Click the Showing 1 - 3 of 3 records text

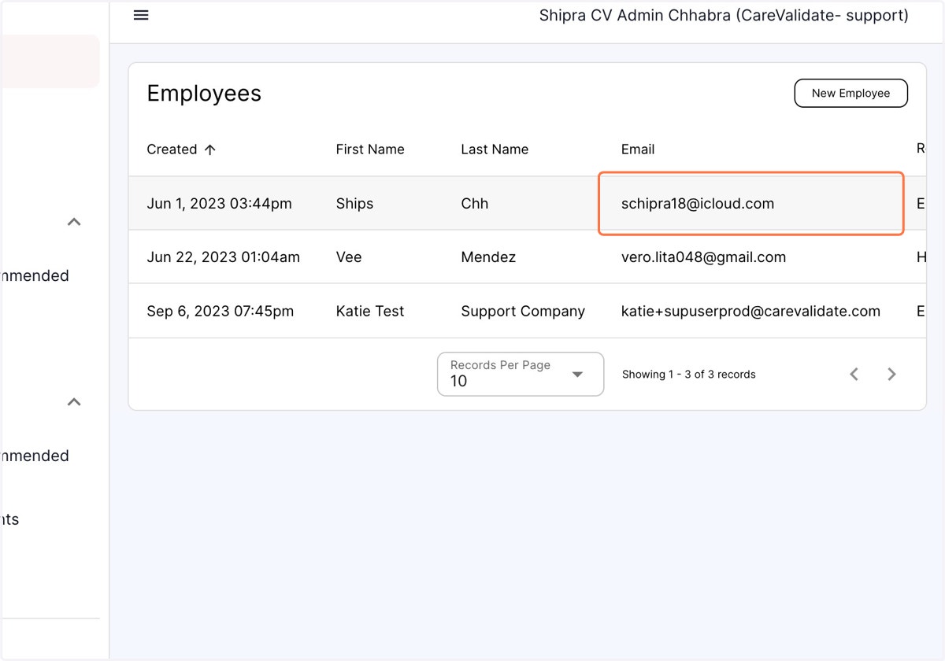(x=689, y=375)
